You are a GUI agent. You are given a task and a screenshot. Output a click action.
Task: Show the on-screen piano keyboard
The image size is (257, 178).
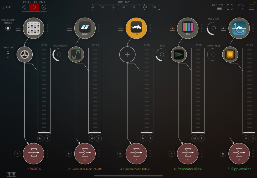(12, 174)
